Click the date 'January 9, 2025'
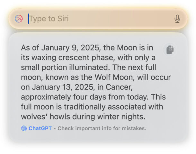Image resolution: width=196 pixels, height=154 pixels. coord(65,48)
